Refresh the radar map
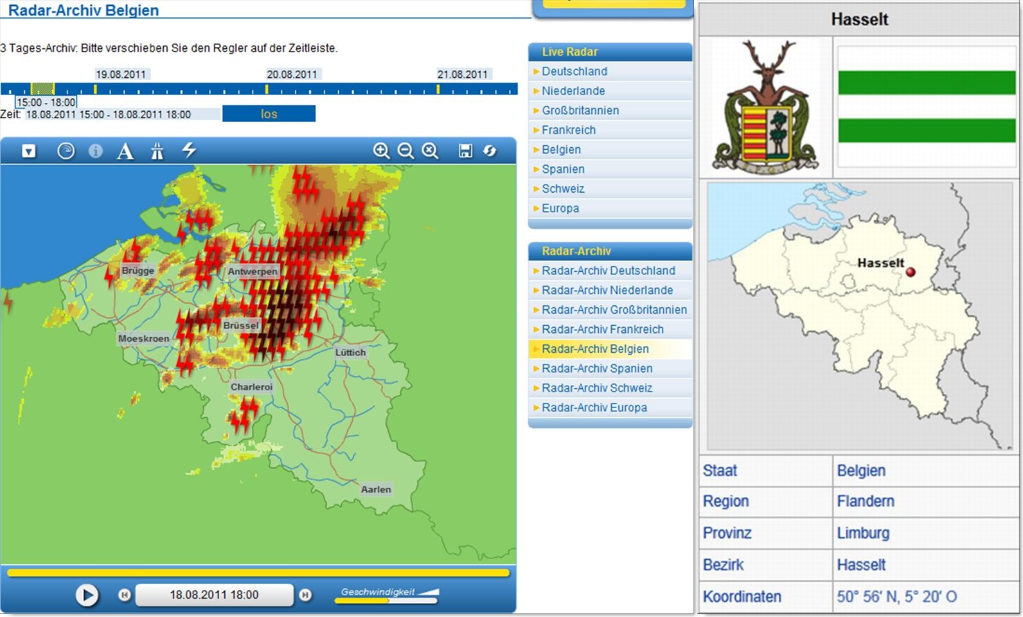Screen dimensions: 1023x617 click(x=490, y=151)
